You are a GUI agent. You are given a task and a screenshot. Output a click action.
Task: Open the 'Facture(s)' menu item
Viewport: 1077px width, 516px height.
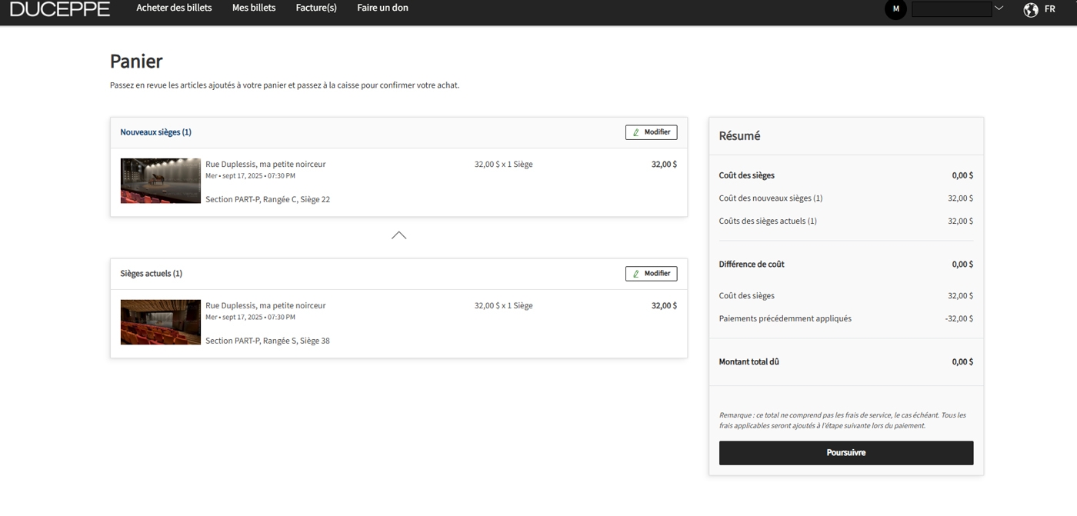pos(316,8)
